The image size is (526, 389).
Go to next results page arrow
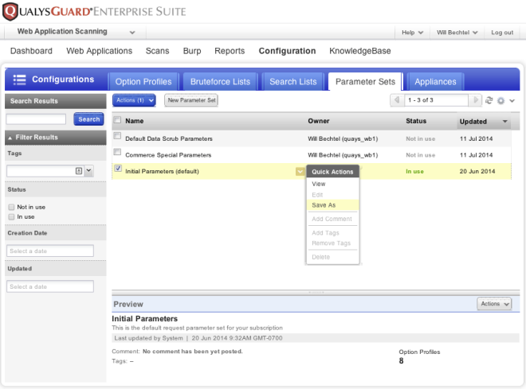pos(475,100)
